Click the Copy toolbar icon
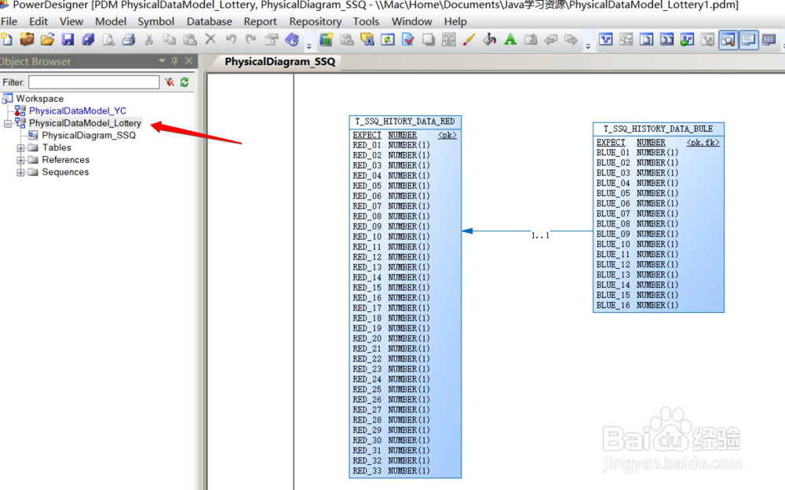The width and height of the screenshot is (785, 490). tap(170, 39)
